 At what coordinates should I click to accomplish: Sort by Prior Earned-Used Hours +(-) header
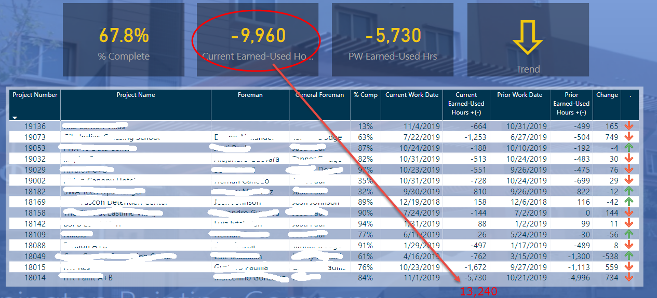tap(571, 104)
